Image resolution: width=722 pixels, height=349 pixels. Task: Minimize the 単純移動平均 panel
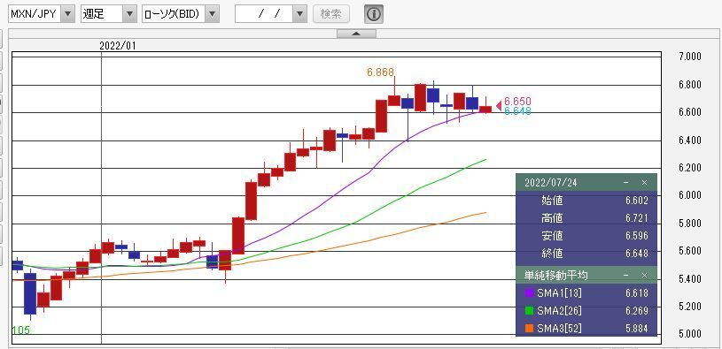[625, 275]
